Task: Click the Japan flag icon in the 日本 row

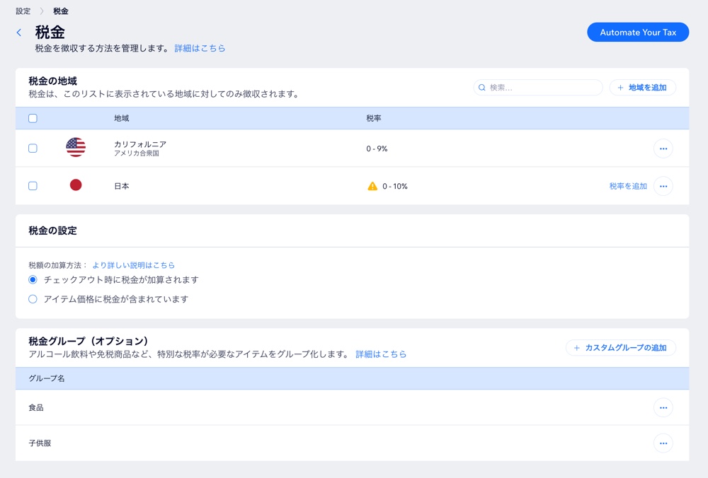Action: tap(76, 185)
